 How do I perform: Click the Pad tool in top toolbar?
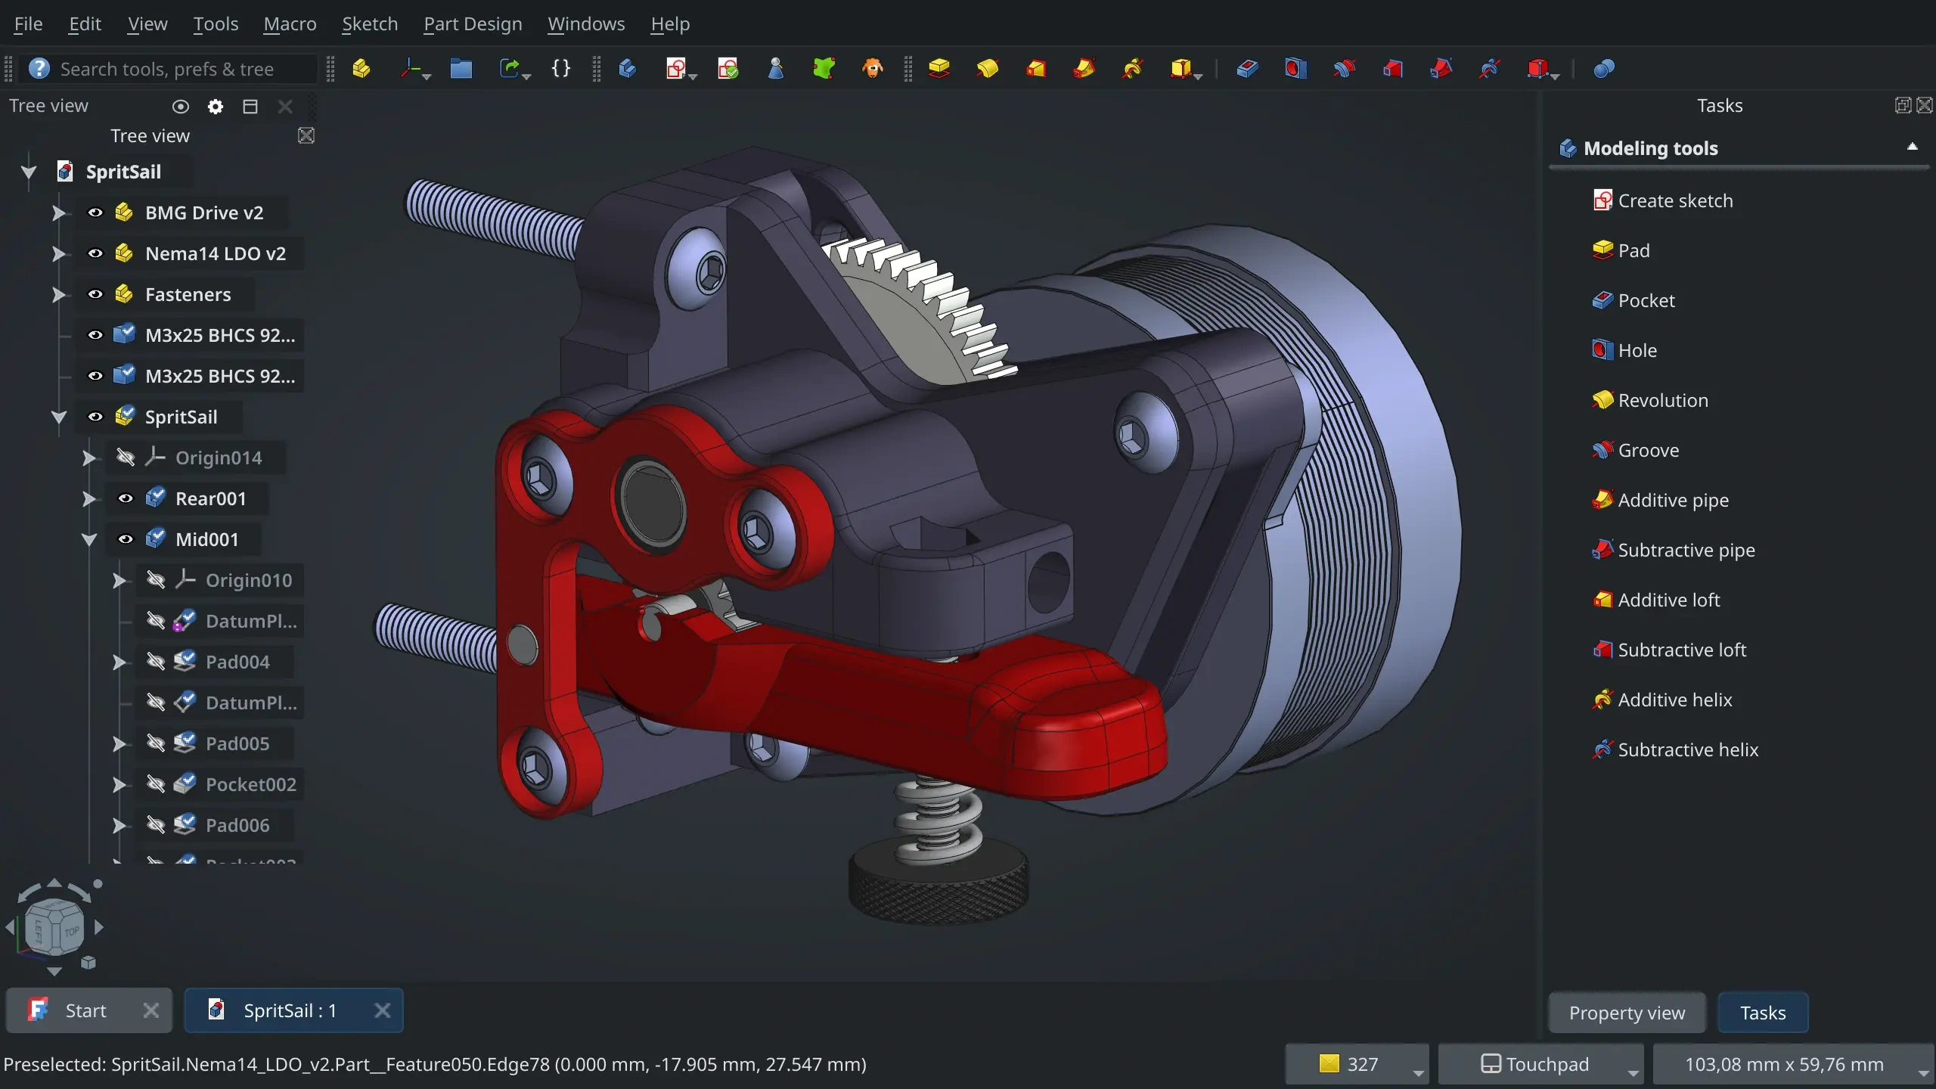tap(939, 69)
